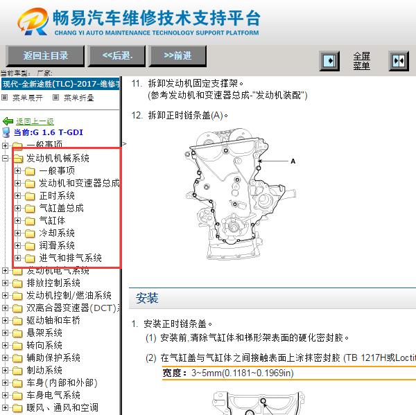Click the 悬架系统 folder icon
The image size is (416, 415).
tap(18, 333)
